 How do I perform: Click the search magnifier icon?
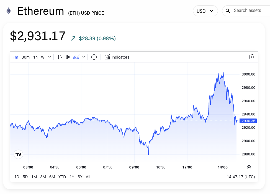pos(228,11)
